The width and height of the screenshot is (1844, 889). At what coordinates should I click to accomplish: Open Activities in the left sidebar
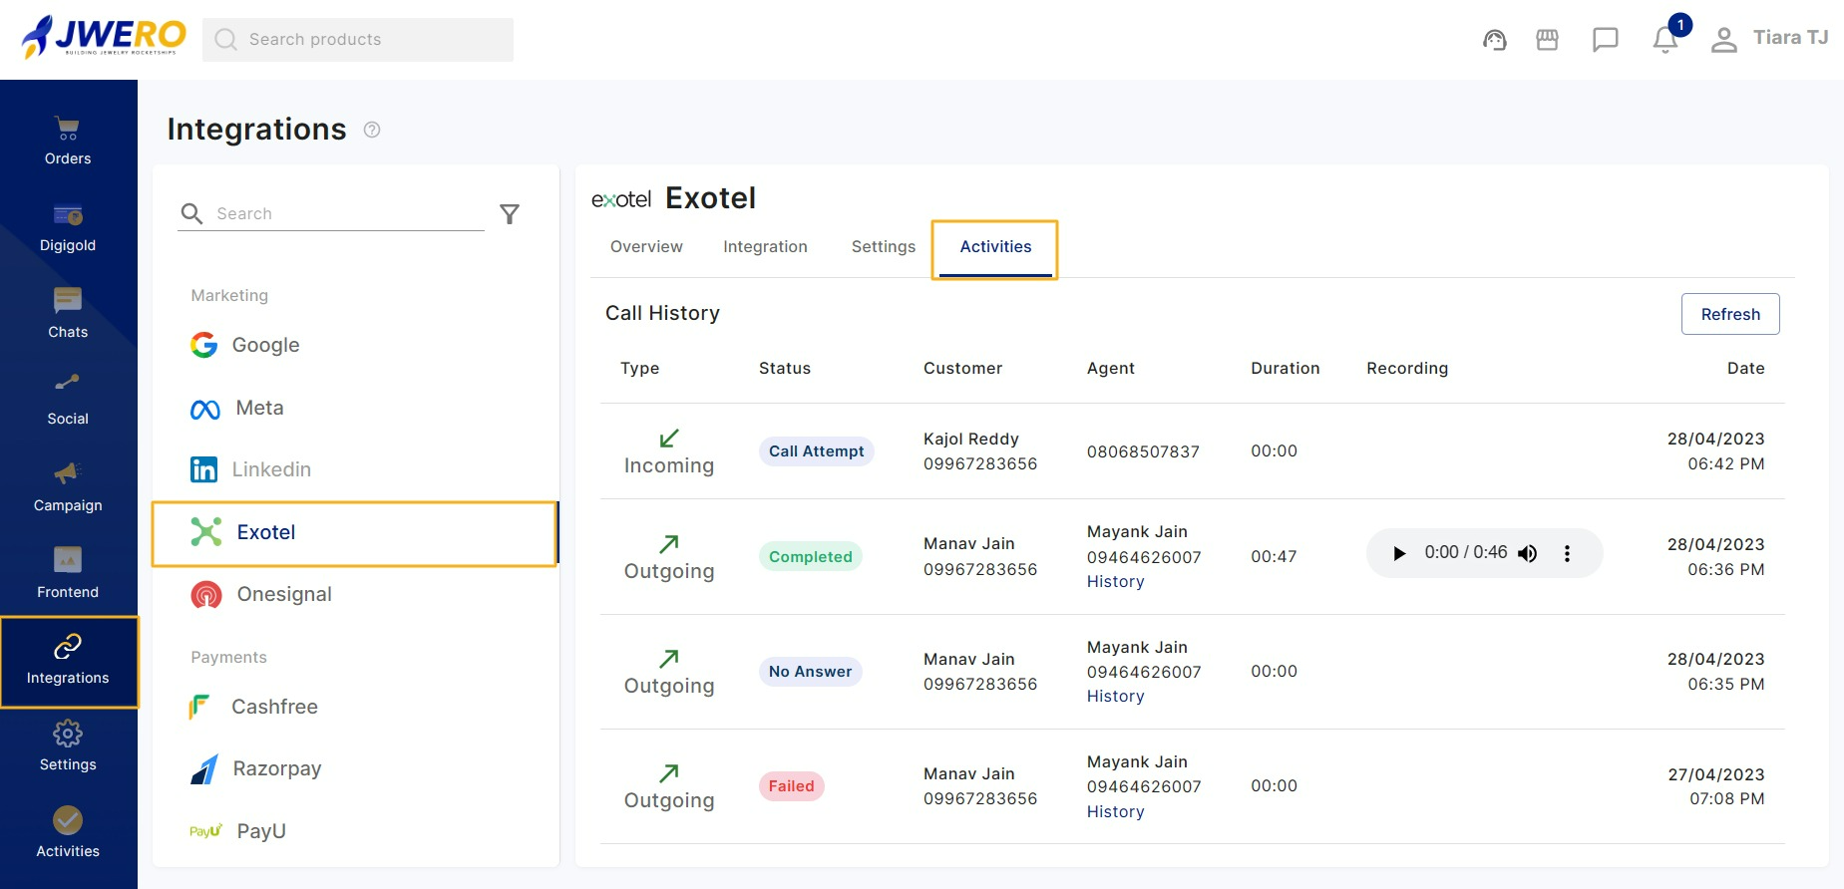(x=68, y=834)
